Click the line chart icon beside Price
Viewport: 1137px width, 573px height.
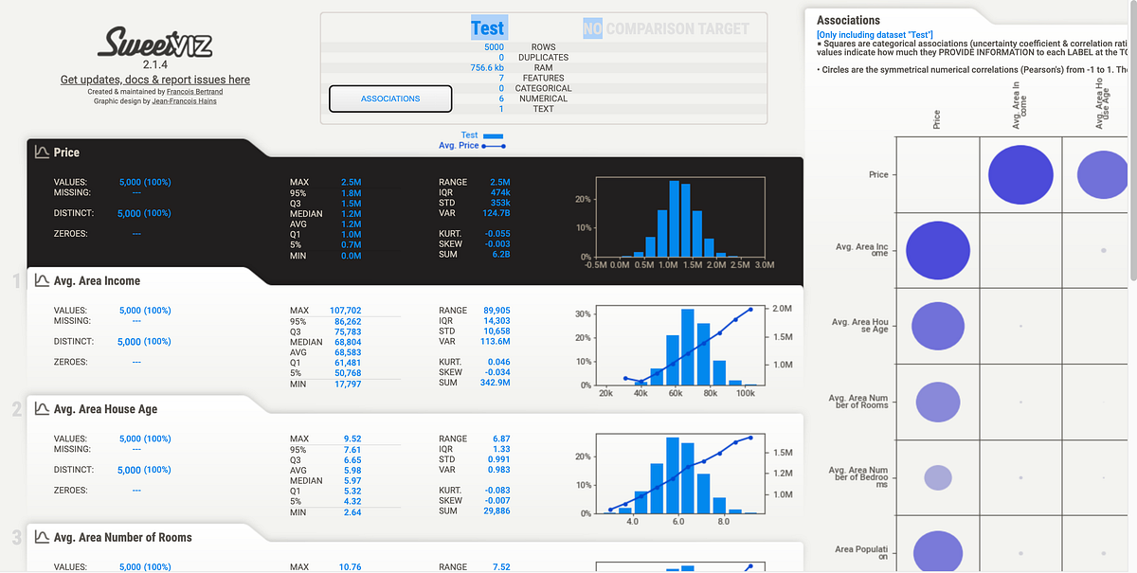pos(42,152)
